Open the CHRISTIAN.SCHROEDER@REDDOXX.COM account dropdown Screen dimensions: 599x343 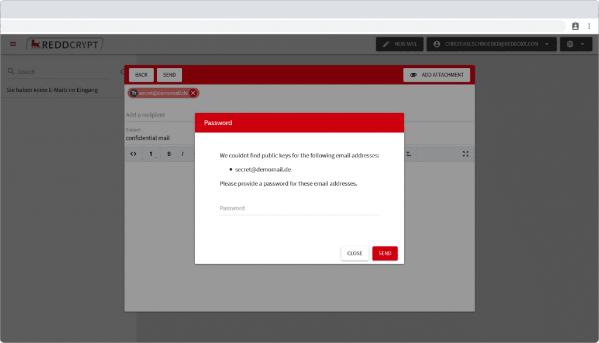pos(491,44)
